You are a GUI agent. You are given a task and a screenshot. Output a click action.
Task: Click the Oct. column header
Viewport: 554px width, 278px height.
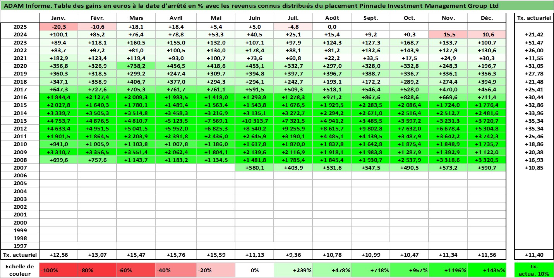coord(410,18)
